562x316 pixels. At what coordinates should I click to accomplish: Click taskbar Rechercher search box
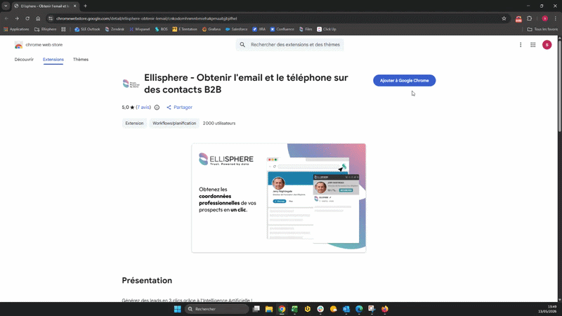tap(216, 309)
